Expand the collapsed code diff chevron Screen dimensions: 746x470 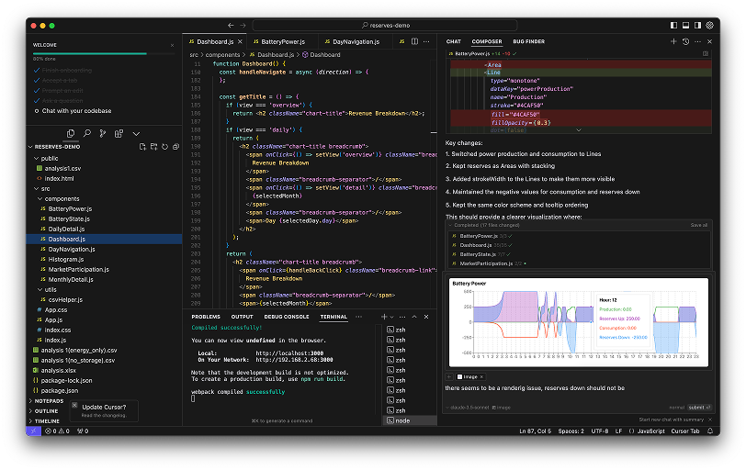pyautogui.click(x=578, y=130)
